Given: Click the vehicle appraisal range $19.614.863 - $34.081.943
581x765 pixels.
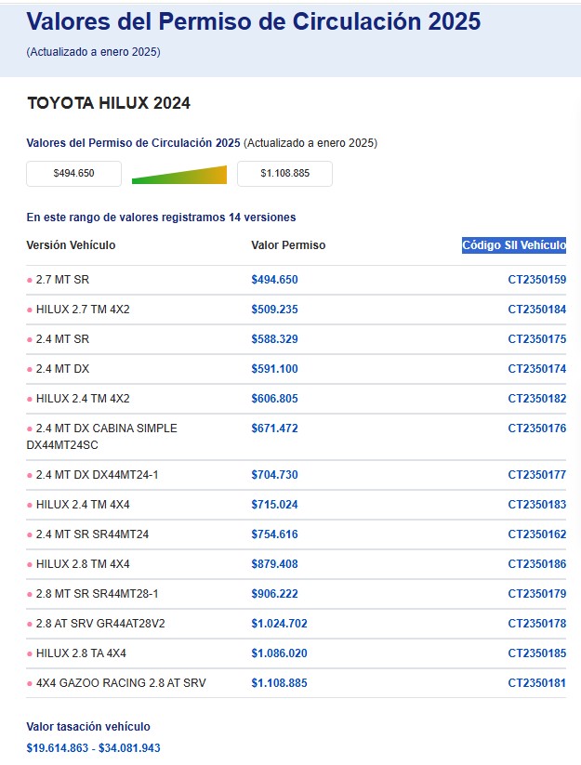Looking at the screenshot, I should [x=93, y=747].
